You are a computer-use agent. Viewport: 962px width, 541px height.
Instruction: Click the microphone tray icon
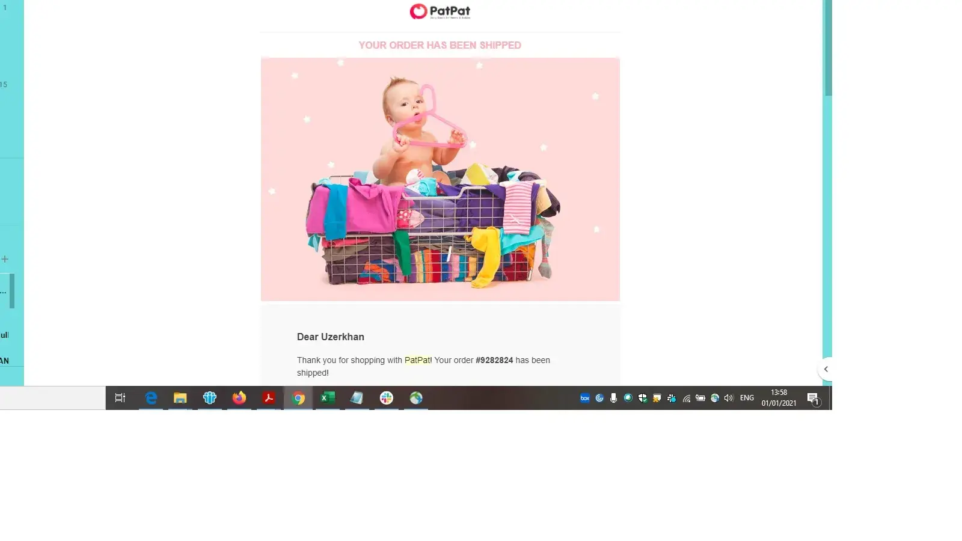point(613,398)
